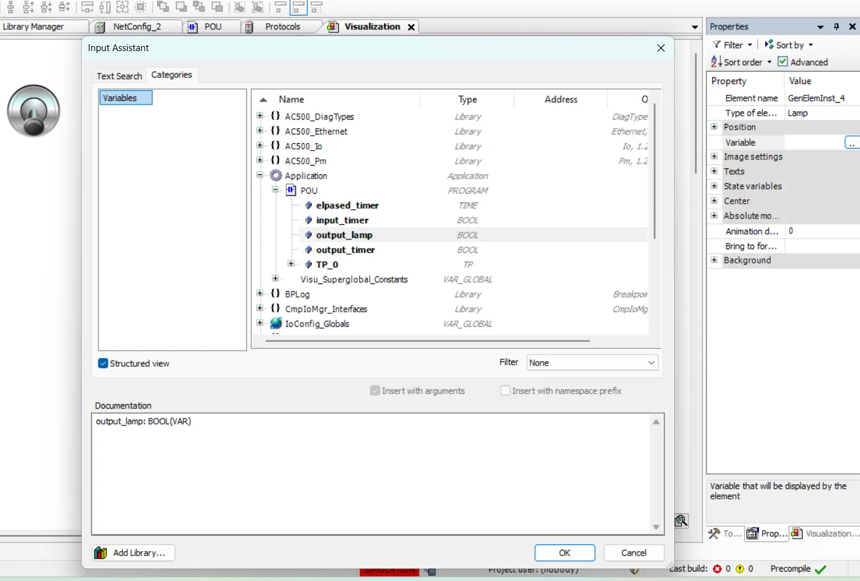Select the input_timer variable
This screenshot has width=860, height=581.
[342, 220]
